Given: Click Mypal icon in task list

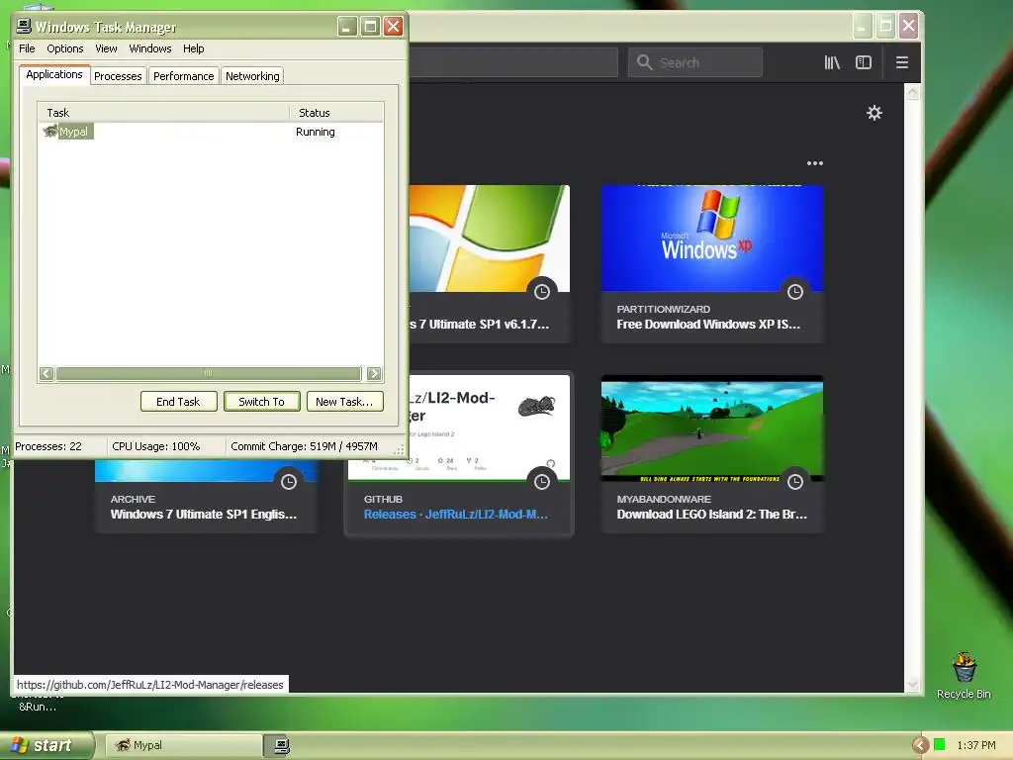Looking at the screenshot, I should [50, 132].
